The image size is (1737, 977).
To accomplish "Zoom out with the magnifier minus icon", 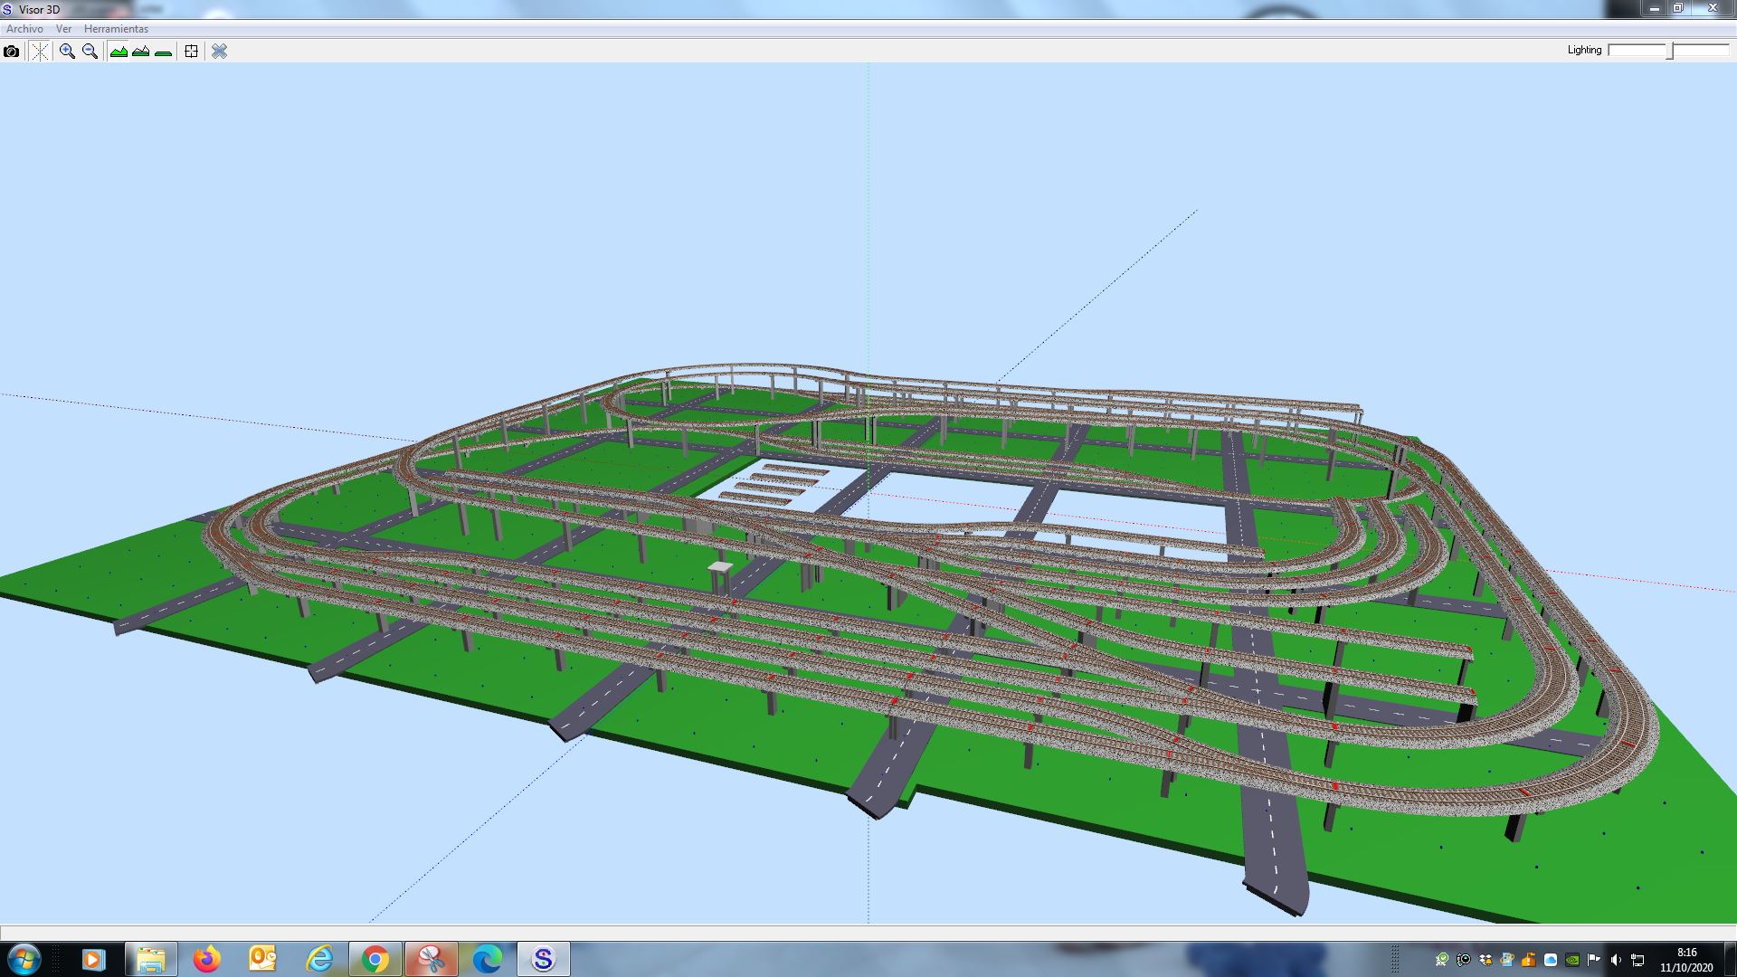I will pos(90,52).
